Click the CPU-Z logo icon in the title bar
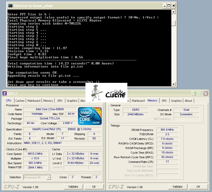This screenshot has width=212, height=192. tap(4, 93)
